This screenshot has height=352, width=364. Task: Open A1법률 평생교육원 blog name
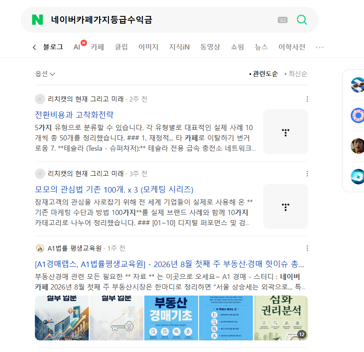[75, 248]
